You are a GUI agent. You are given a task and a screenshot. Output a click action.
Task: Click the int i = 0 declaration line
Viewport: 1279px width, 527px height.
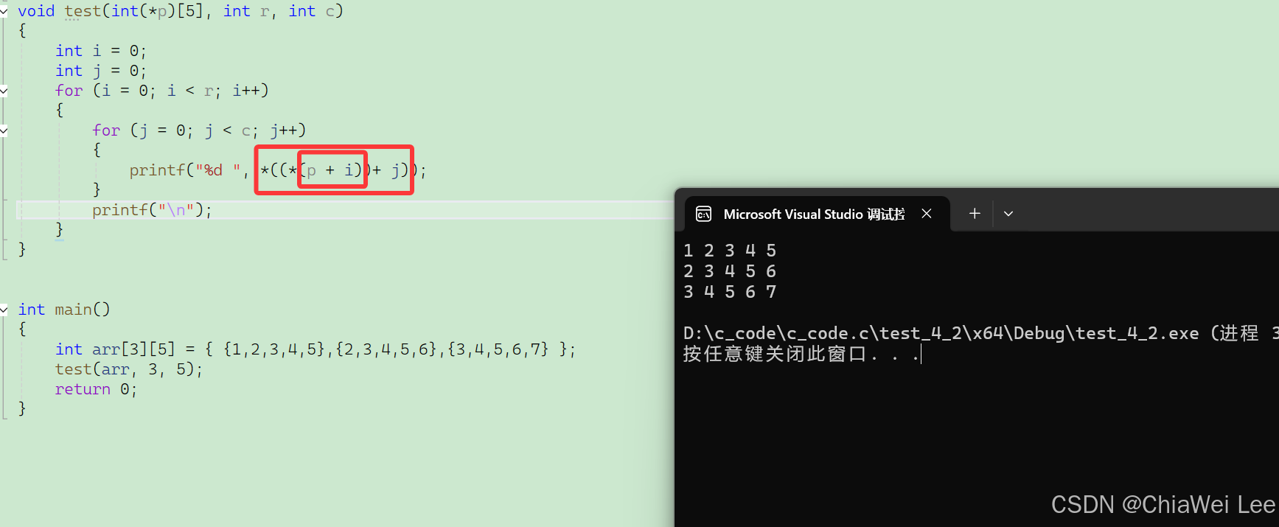pos(101,51)
